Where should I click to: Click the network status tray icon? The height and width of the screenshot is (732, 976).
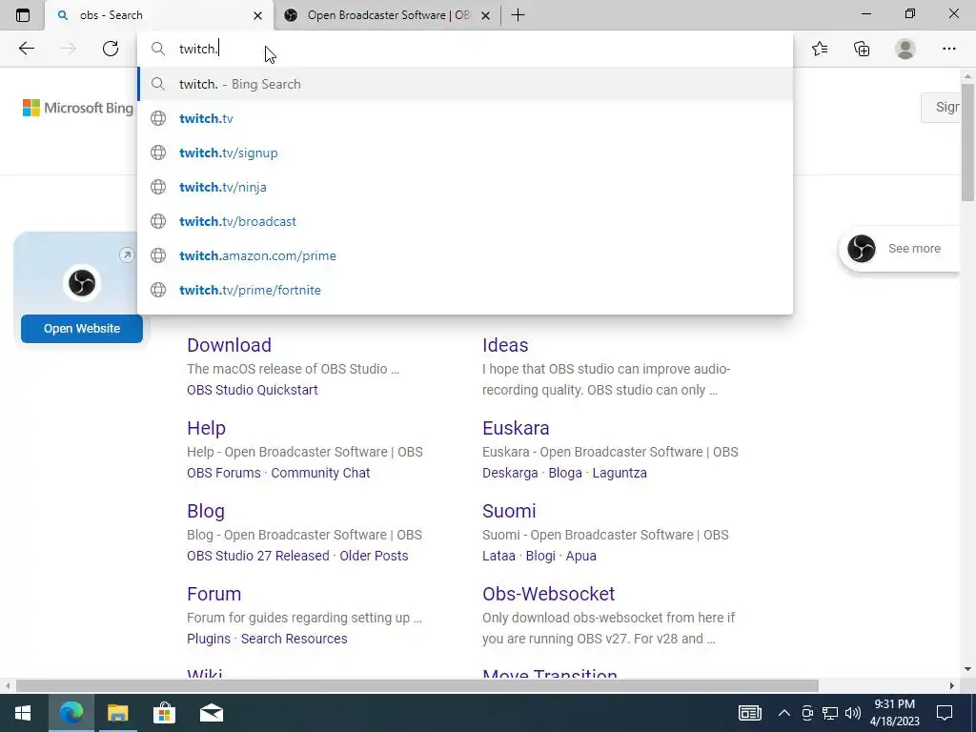pos(830,713)
